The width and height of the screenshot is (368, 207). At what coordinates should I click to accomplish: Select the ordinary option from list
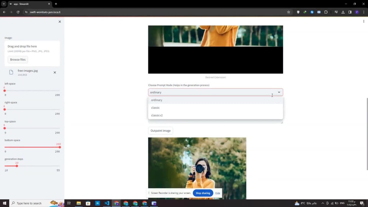[215, 100]
